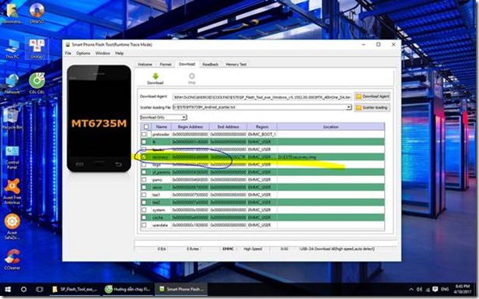The width and height of the screenshot is (479, 299).
Task: Click the Download Agent path field
Action: pyautogui.click(x=262, y=97)
